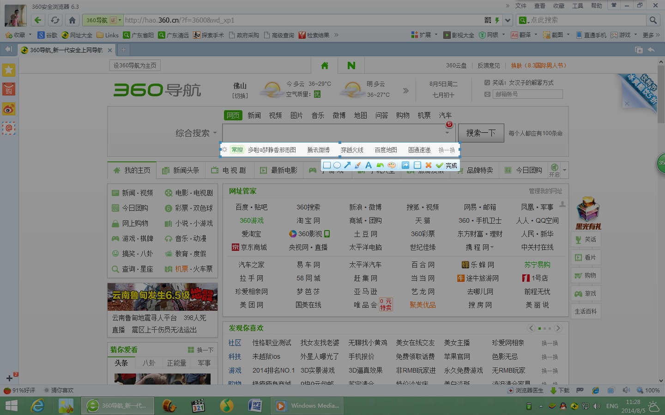Reload the page with the refresh icon
Screen dimensions: 665x415
pyautogui.click(x=55, y=20)
